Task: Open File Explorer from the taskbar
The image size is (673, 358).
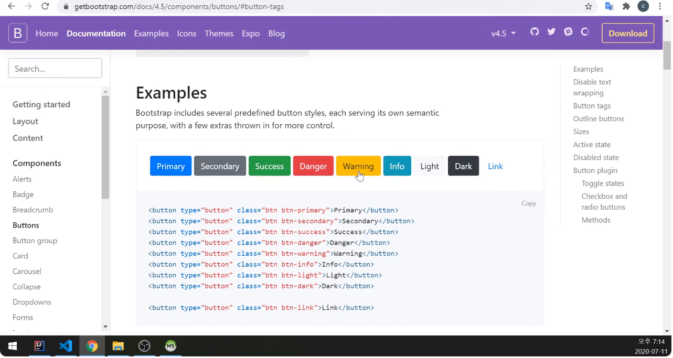Action: (x=118, y=346)
